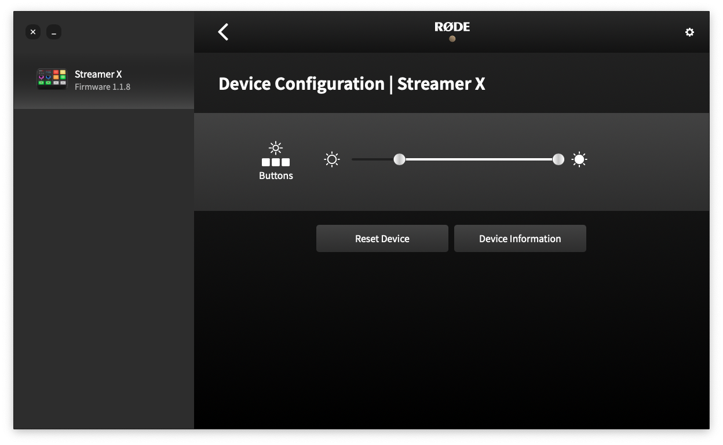Click the Reset Device button

point(382,239)
